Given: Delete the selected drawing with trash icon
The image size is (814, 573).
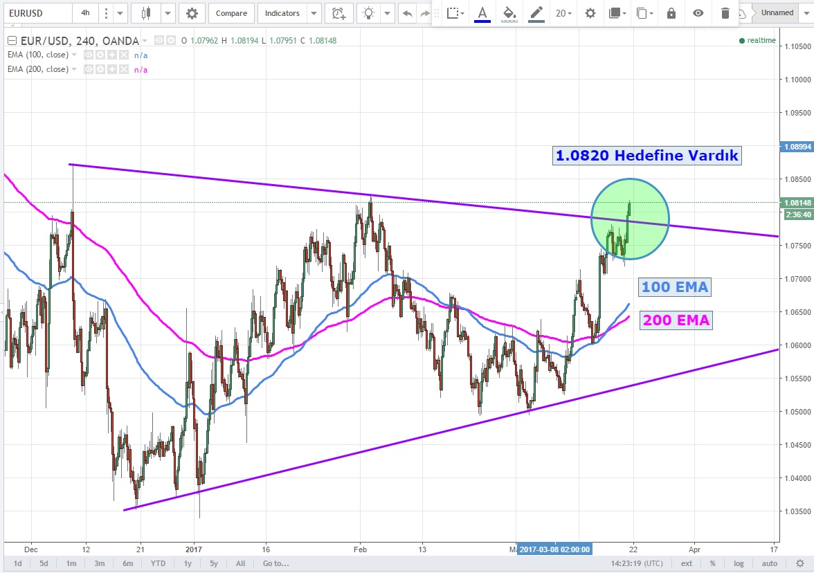Looking at the screenshot, I should pos(725,13).
